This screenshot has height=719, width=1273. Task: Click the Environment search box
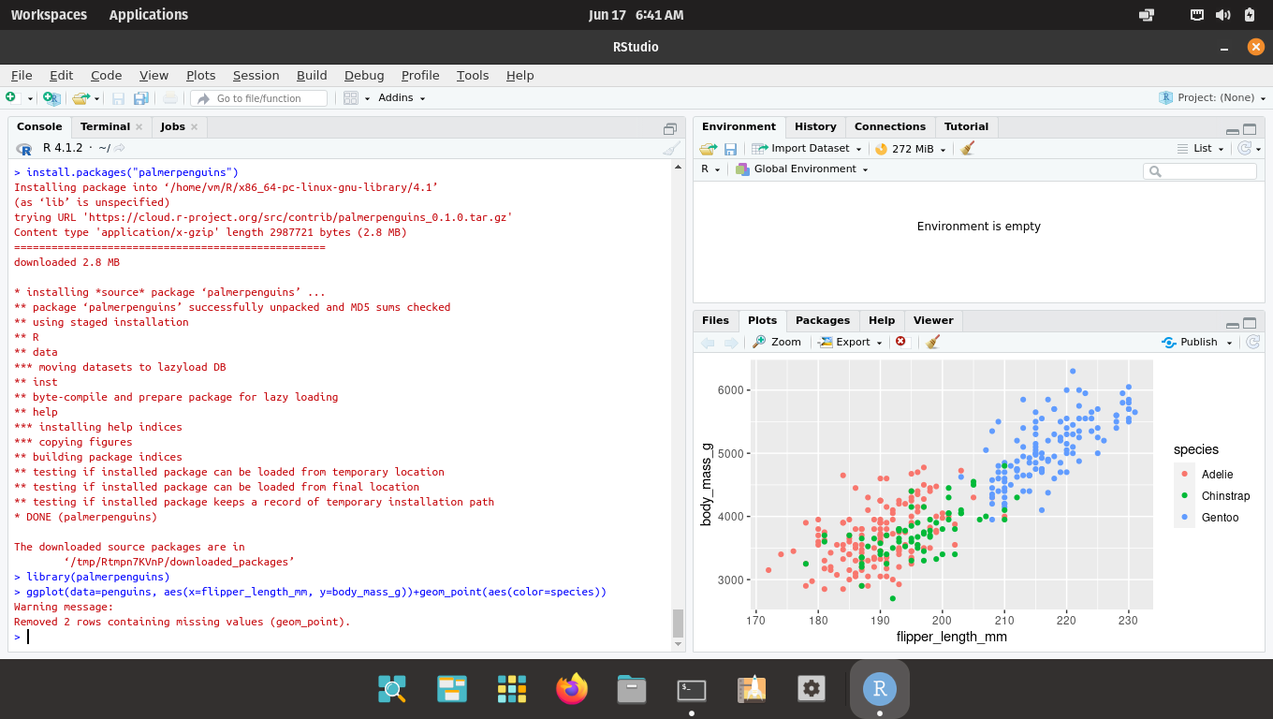click(1200, 171)
